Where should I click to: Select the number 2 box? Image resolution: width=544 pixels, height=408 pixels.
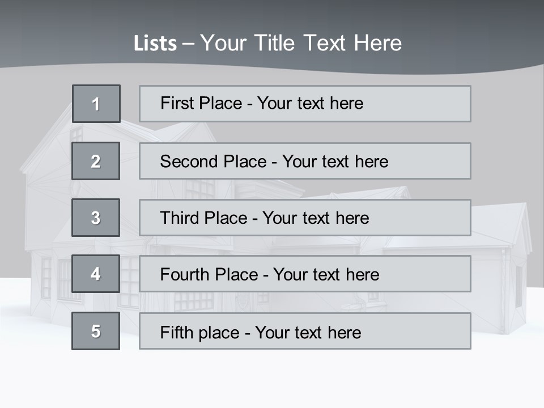96,161
